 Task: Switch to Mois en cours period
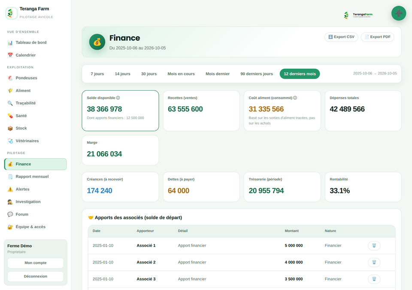pos(181,74)
